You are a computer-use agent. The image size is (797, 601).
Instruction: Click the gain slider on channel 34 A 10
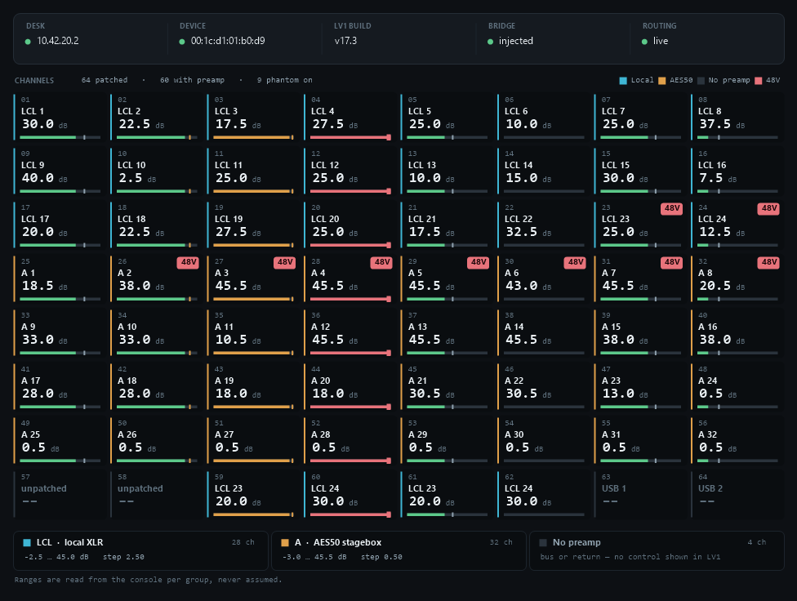click(157, 353)
